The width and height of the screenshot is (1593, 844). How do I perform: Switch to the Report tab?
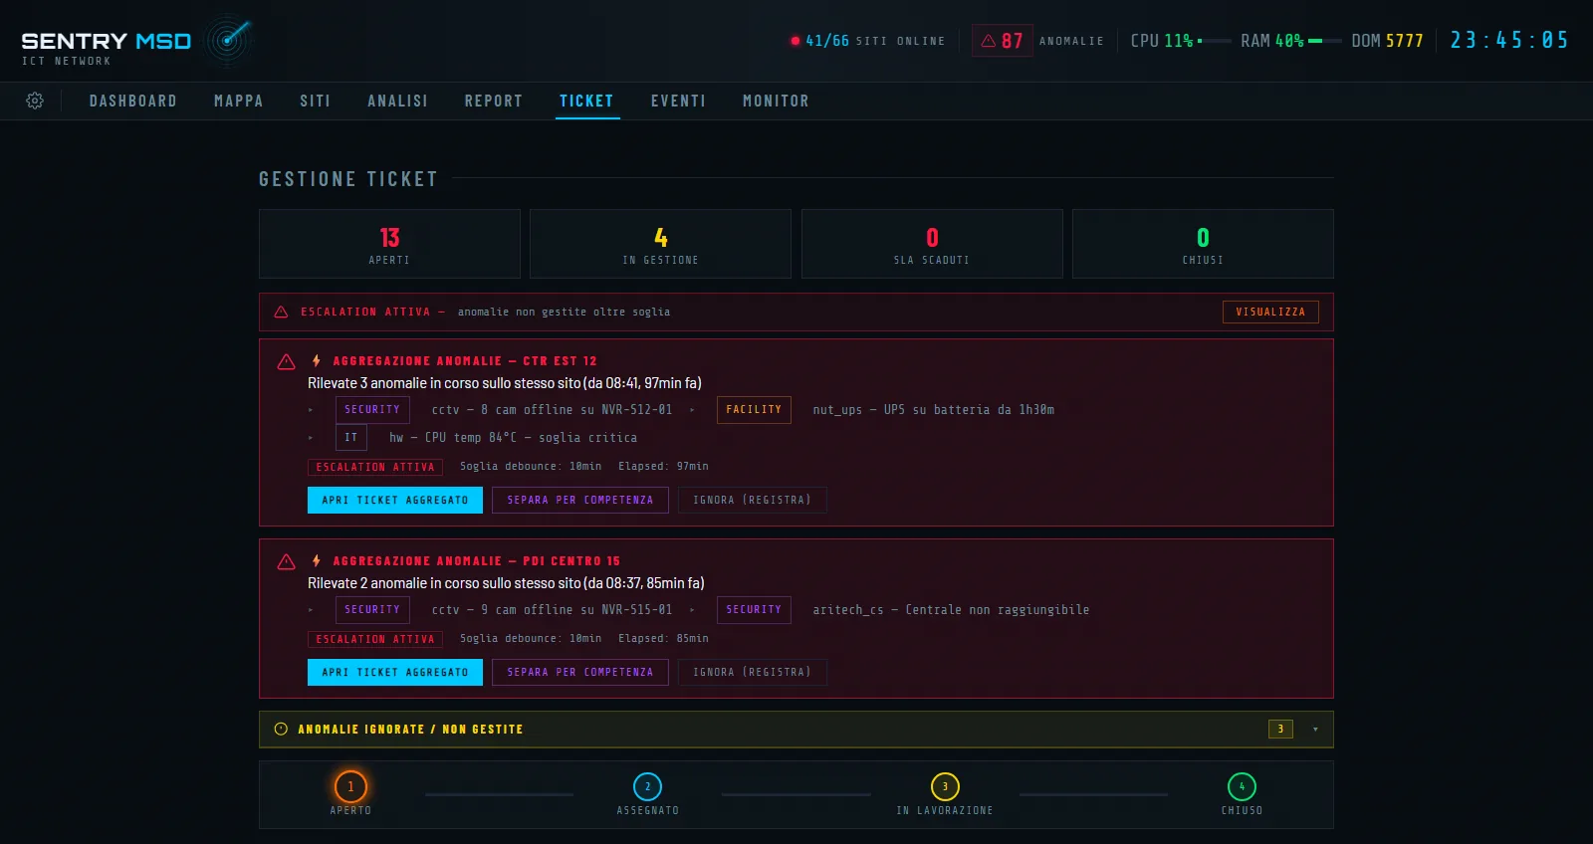[x=494, y=101]
